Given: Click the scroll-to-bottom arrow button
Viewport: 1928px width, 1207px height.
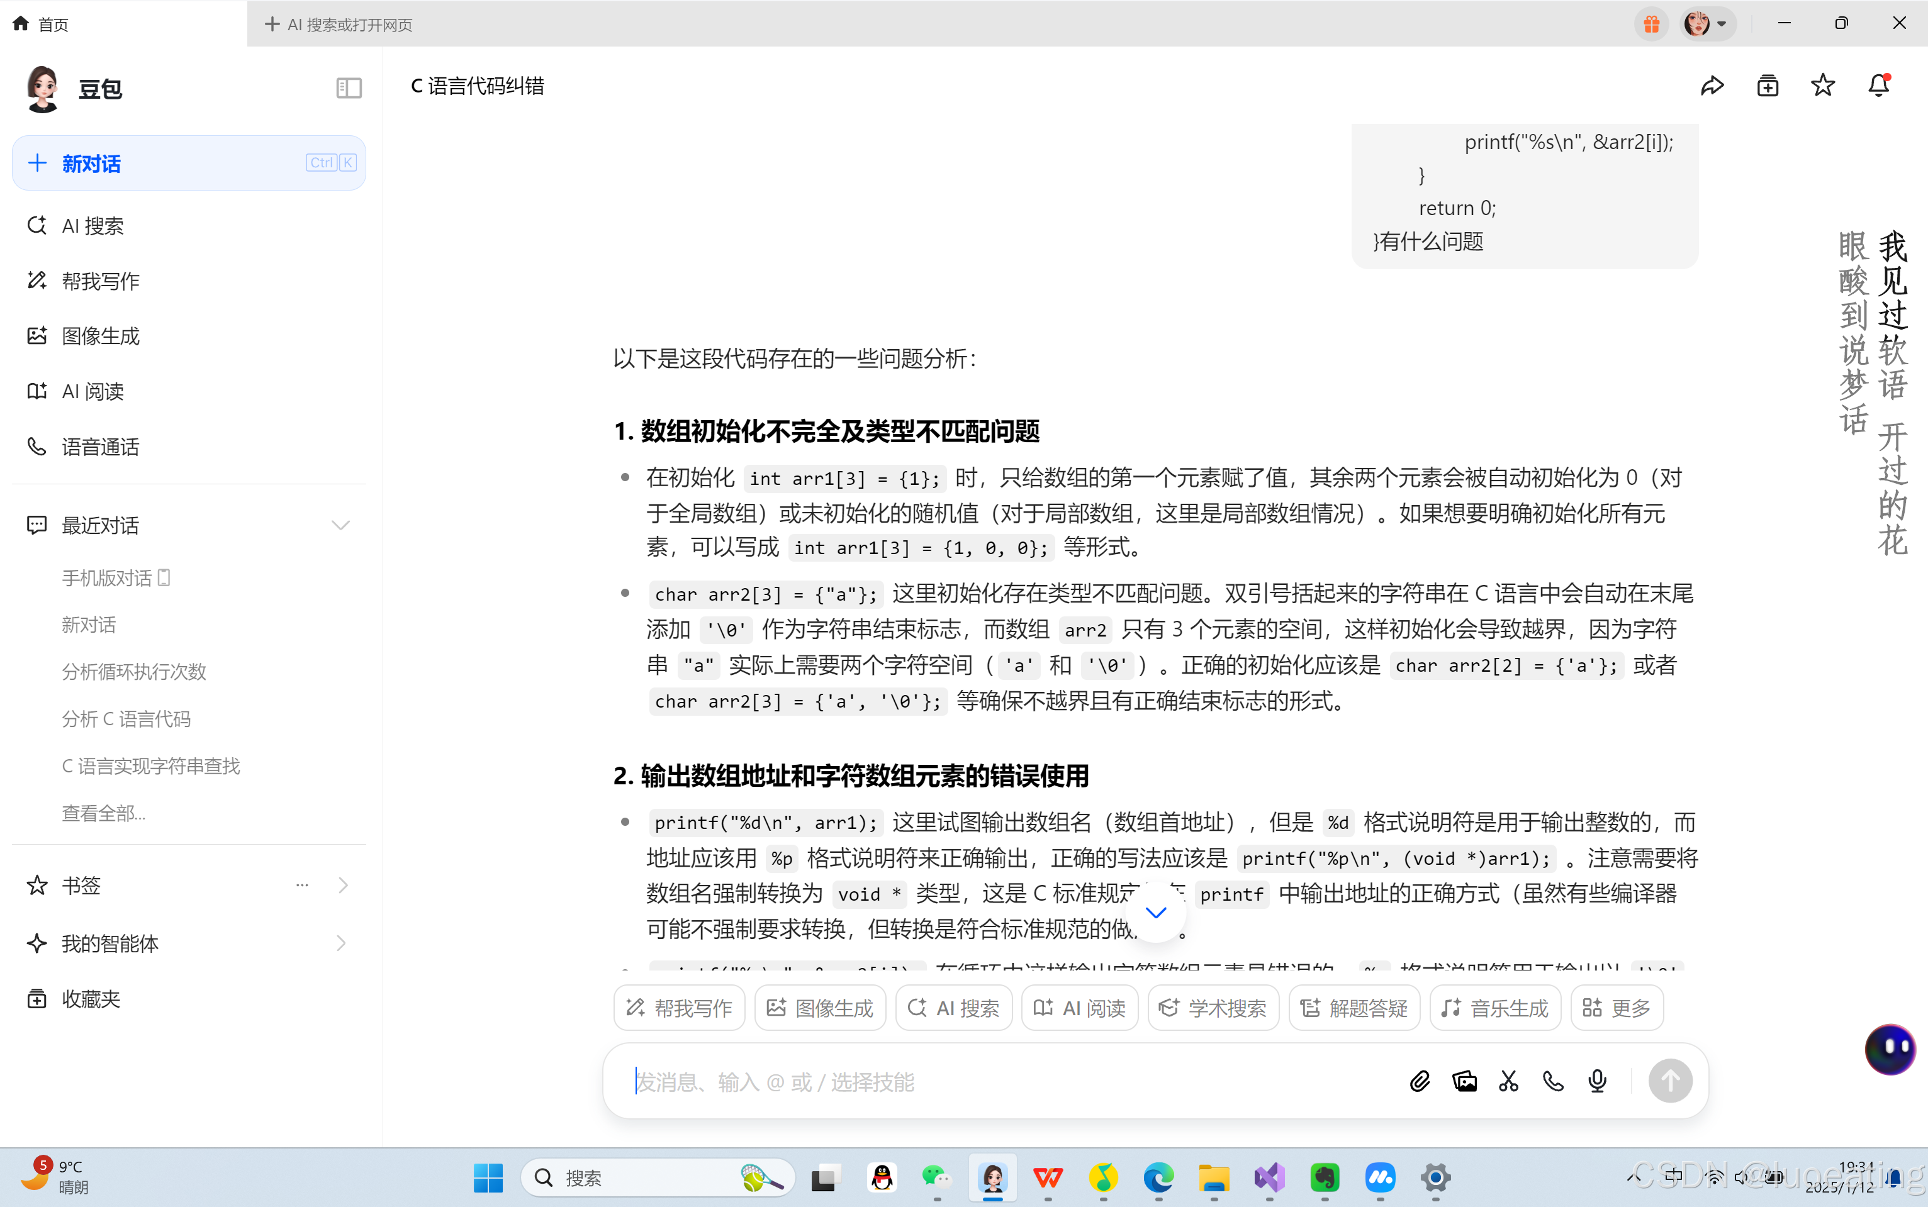Looking at the screenshot, I should (1156, 913).
